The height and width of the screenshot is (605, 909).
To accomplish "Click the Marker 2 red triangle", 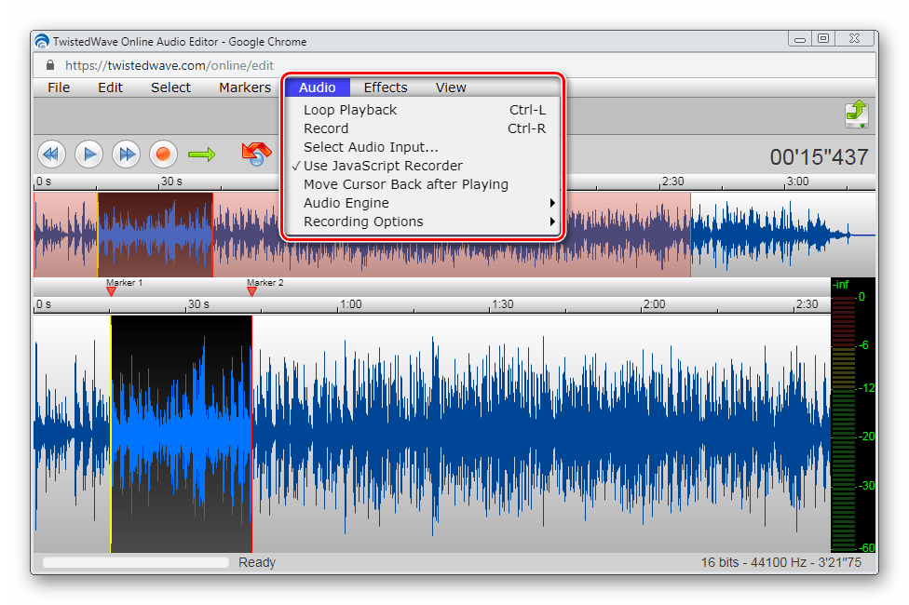I will pos(251,291).
